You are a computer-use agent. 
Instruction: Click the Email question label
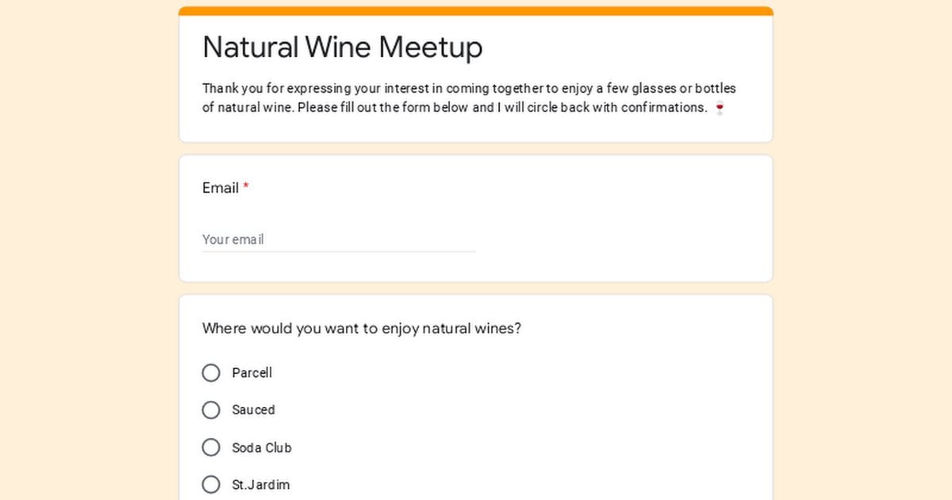pos(220,188)
